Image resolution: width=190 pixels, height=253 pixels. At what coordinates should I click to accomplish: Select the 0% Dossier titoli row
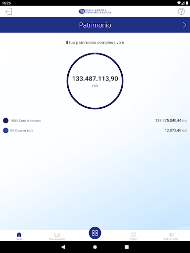95,130
